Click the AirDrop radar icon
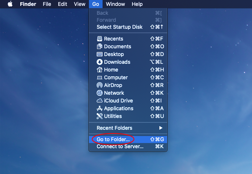This screenshot has width=252, height=174. click(x=100, y=85)
